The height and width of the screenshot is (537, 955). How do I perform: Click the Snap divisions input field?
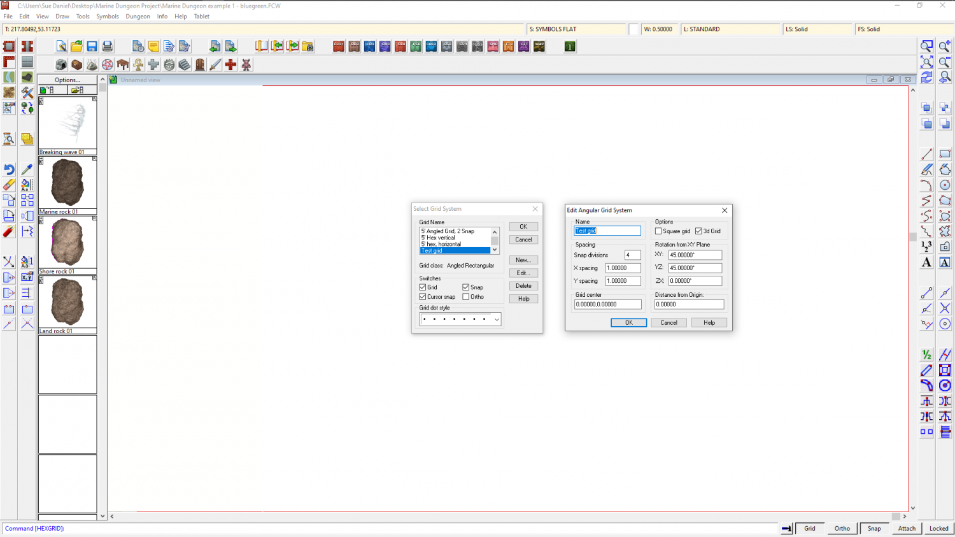[632, 255]
